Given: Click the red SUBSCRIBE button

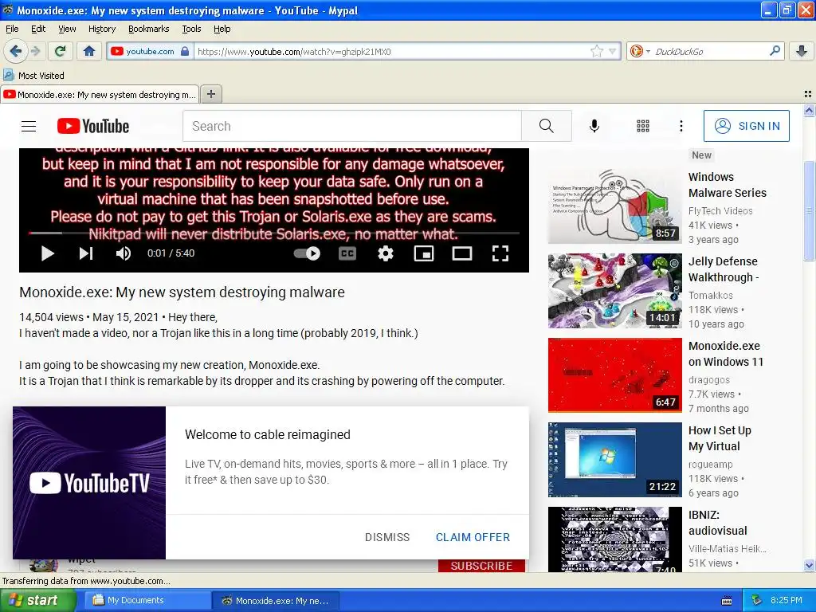Looking at the screenshot, I should pyautogui.click(x=481, y=566).
